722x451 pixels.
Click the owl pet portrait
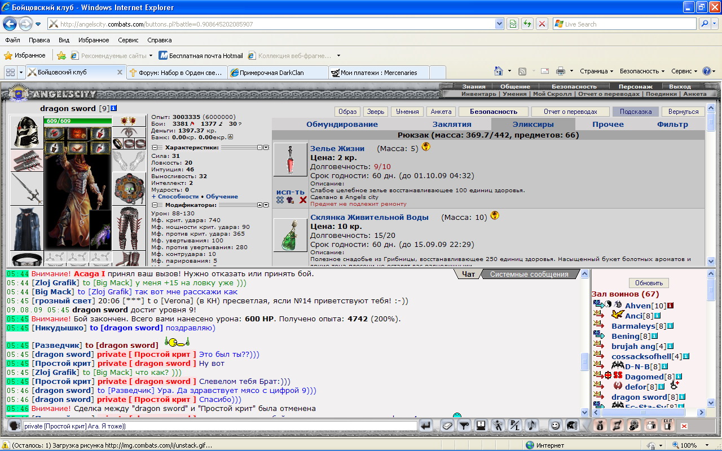[x=100, y=231]
